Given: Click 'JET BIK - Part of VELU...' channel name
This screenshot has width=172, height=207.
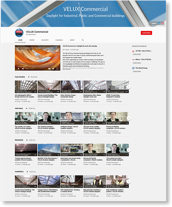Looking at the screenshot, I should (143, 51).
